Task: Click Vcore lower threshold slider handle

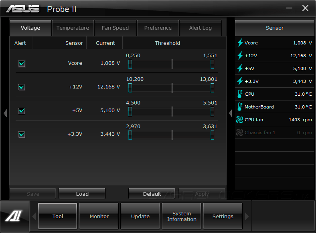Action: pos(130,64)
